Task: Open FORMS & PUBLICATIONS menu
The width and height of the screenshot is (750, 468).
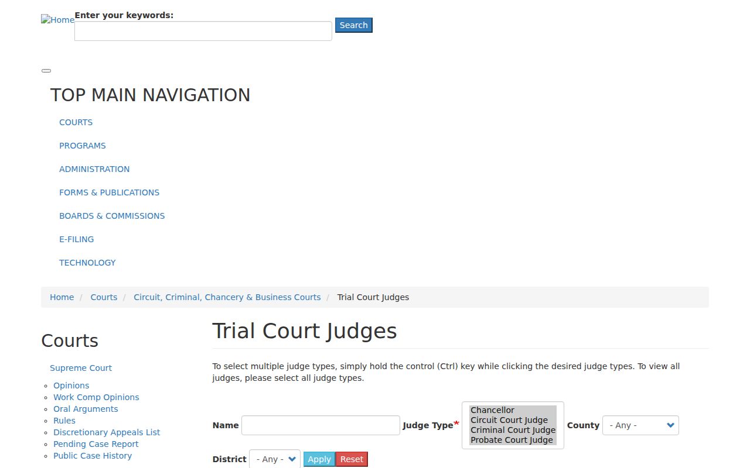Action: coord(109,192)
